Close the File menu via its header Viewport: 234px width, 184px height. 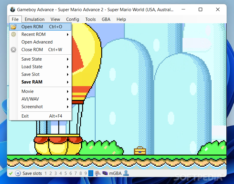(x=15, y=19)
